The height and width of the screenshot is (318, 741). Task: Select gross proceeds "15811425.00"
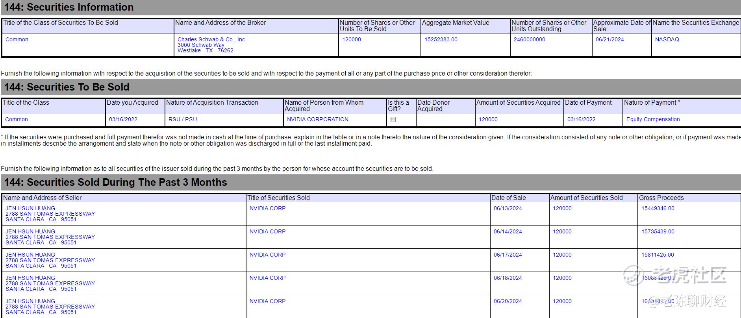[658, 255]
